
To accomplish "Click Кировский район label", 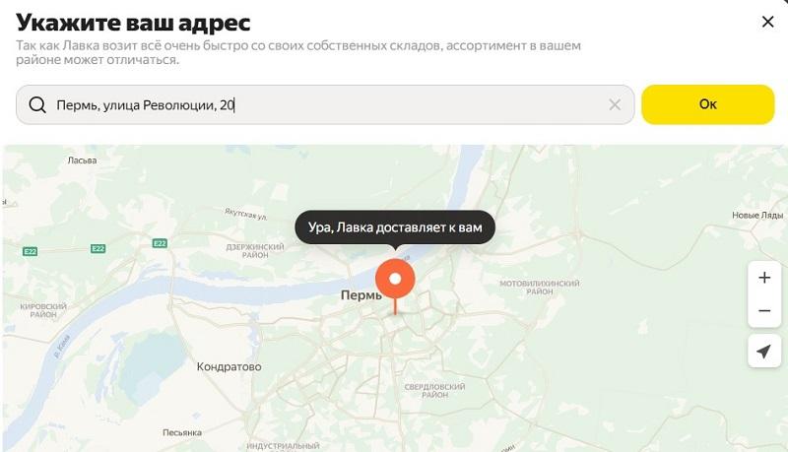I will click(43, 310).
